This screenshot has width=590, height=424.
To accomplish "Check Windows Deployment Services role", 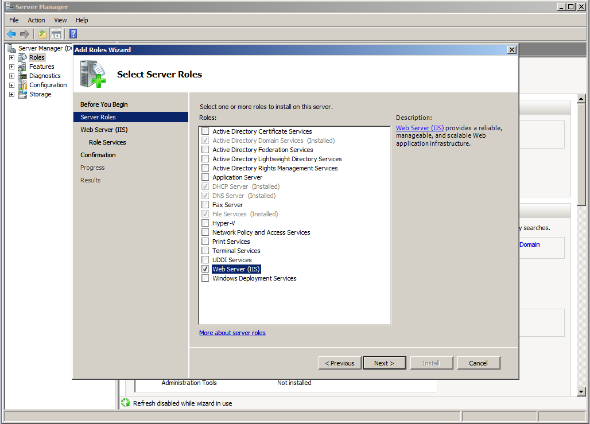I will [x=205, y=278].
